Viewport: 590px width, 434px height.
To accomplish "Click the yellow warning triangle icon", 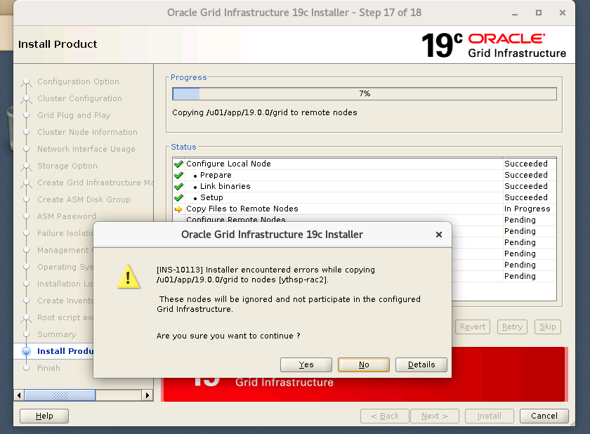I will [x=128, y=277].
